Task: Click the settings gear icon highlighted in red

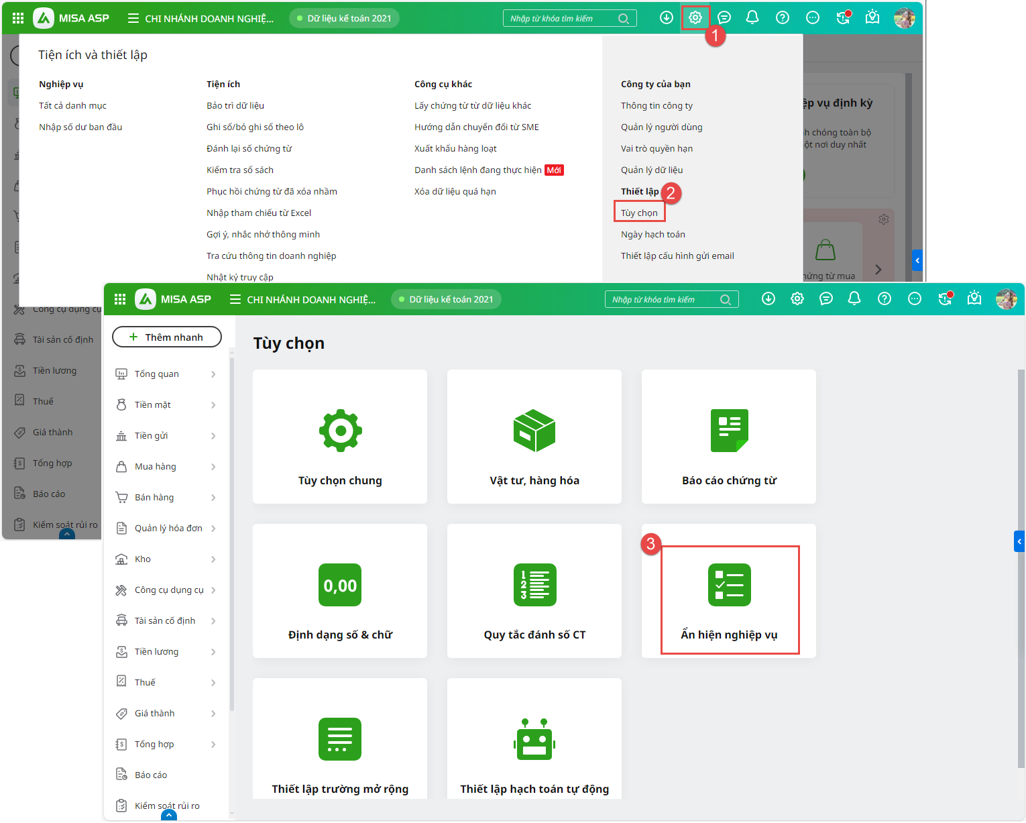Action: 695,17
